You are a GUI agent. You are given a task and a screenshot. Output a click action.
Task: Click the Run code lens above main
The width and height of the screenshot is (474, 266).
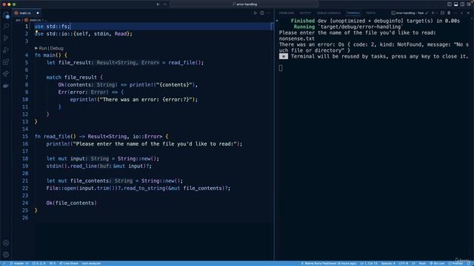43,48
